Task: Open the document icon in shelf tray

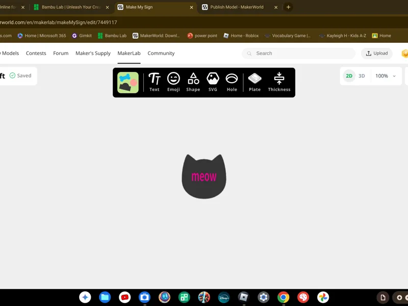Action: (x=383, y=297)
